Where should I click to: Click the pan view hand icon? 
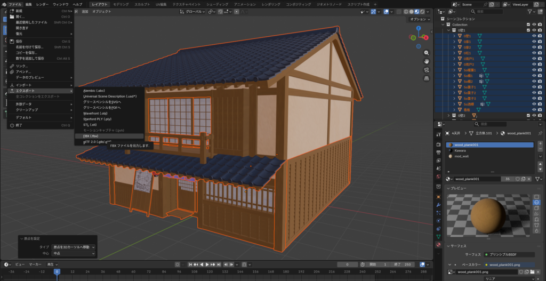coord(427,61)
